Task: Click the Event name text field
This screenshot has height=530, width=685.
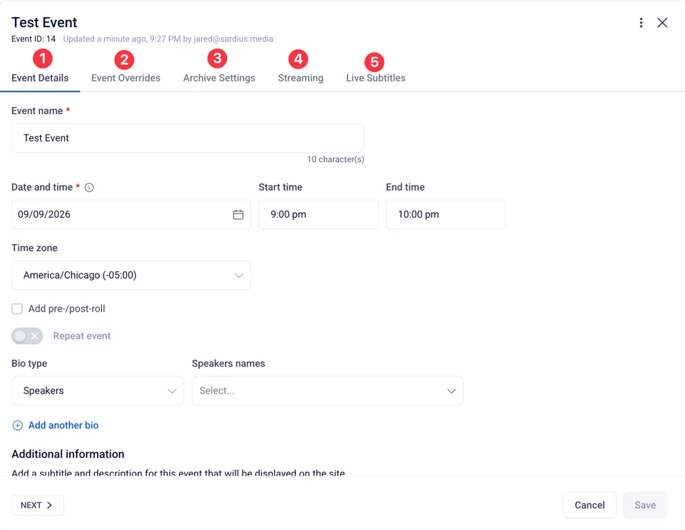Action: point(188,138)
